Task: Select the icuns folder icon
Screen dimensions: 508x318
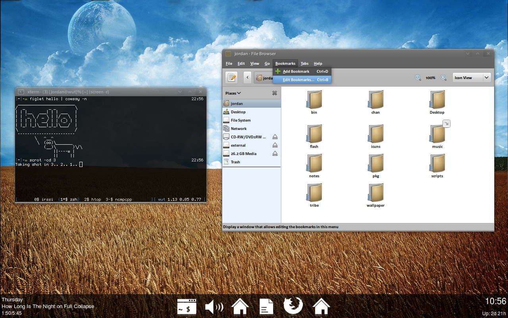Action: 375,134
